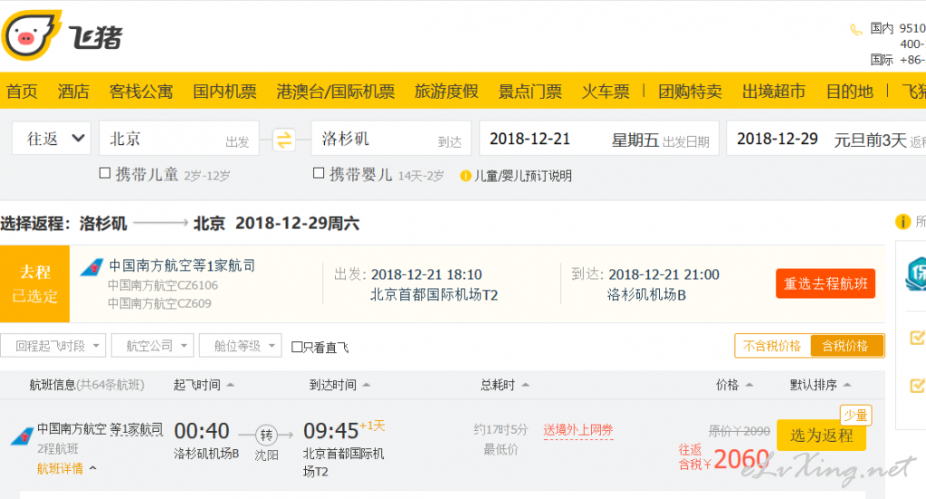The width and height of the screenshot is (926, 499).
Task: Click 重选去程航班 button
Action: (826, 284)
